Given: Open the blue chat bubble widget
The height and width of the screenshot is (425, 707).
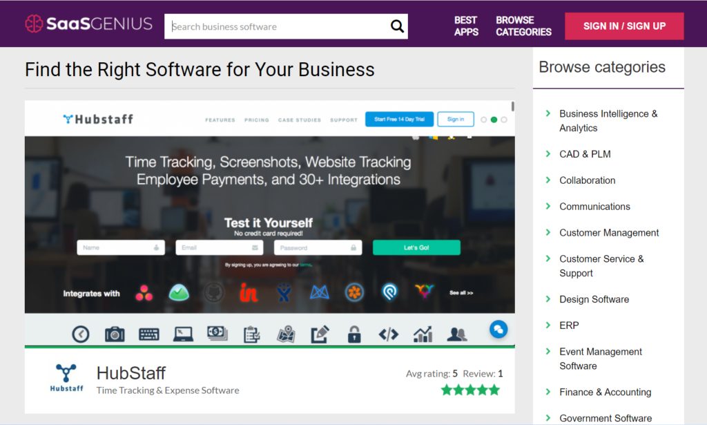Looking at the screenshot, I should tap(498, 330).
